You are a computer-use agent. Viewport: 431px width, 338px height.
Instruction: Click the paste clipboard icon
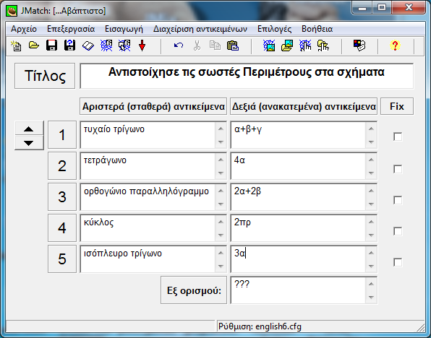tap(233, 45)
